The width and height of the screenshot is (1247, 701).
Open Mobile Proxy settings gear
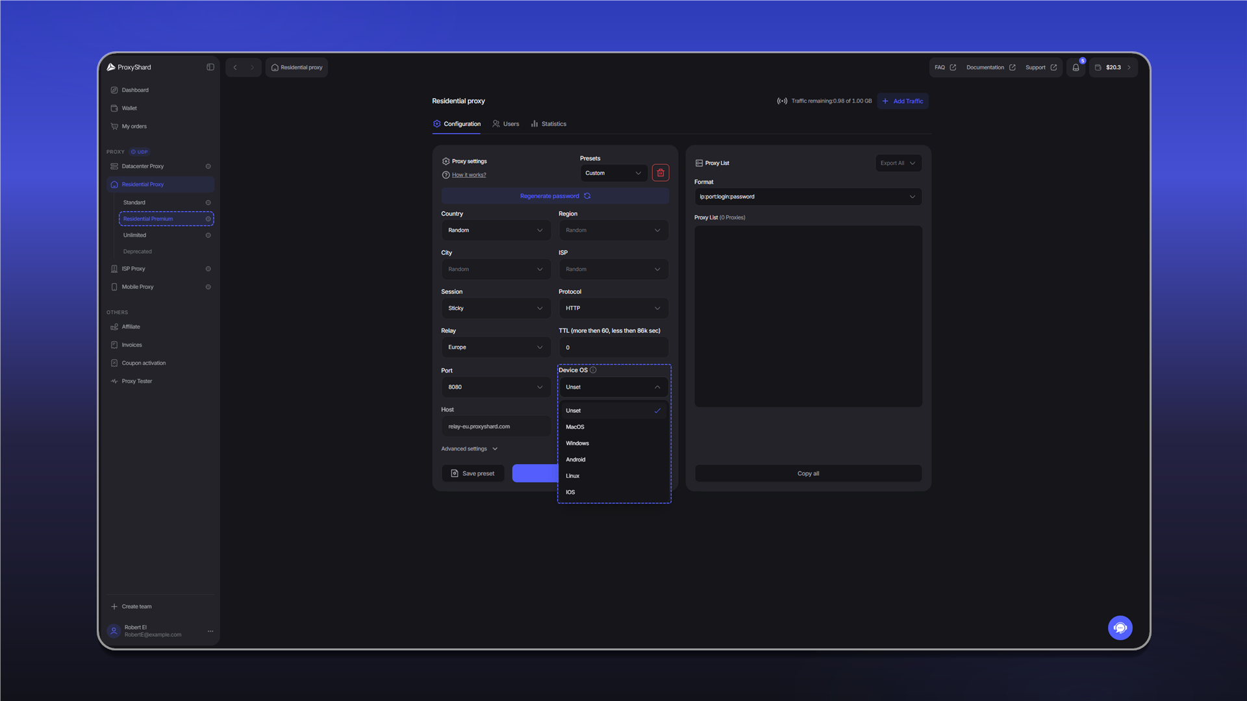point(208,287)
